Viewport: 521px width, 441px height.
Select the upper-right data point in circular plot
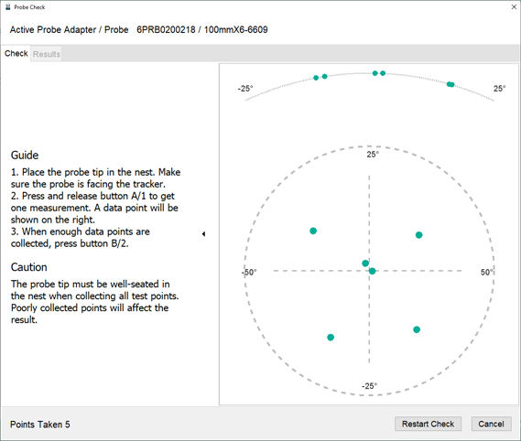tap(419, 235)
